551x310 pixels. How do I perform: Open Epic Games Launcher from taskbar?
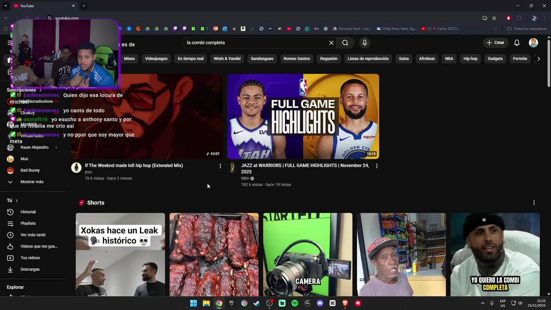pyautogui.click(x=232, y=303)
